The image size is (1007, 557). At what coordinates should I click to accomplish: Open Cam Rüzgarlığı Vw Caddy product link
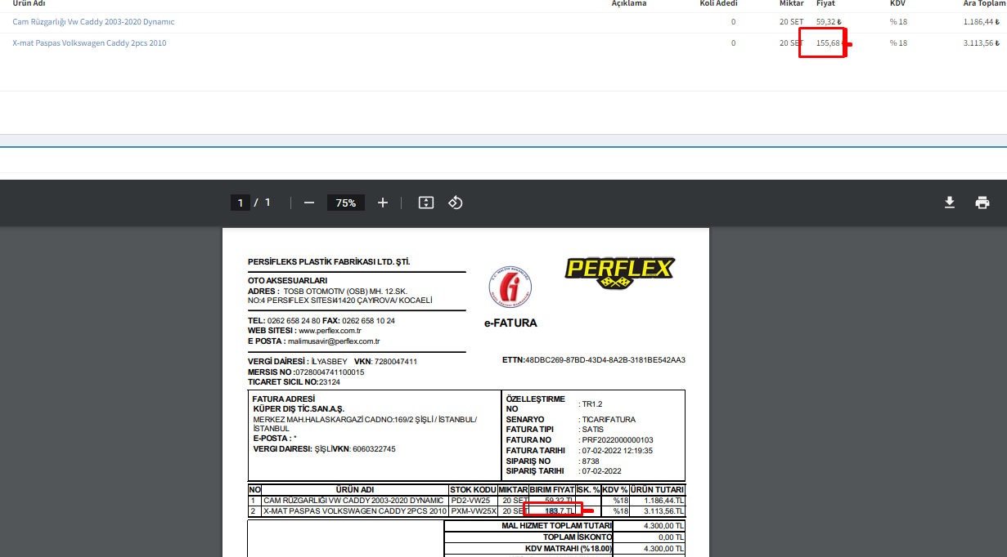[93, 22]
